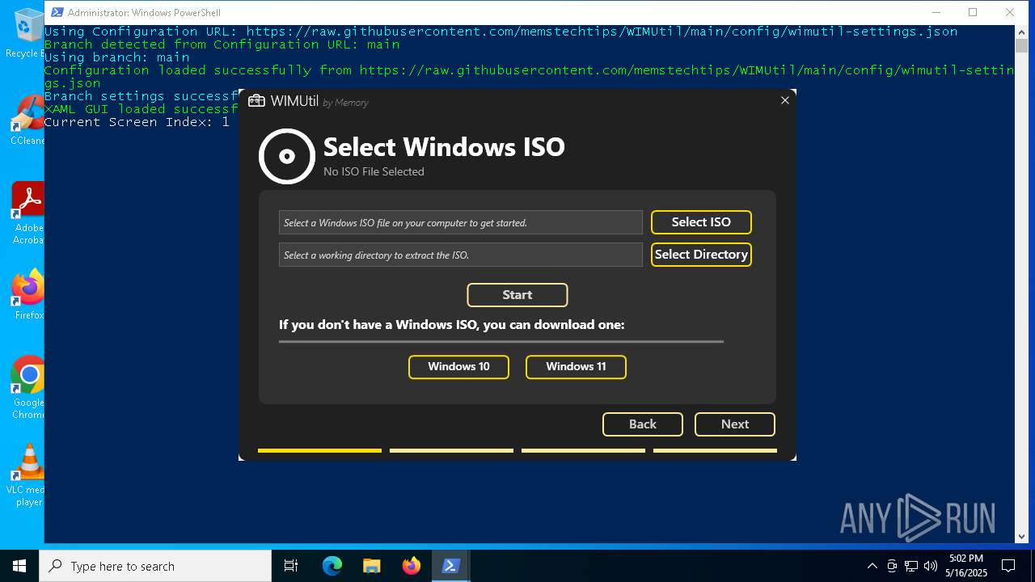The width and height of the screenshot is (1035, 582).
Task: Click 'Current Screen Index: 1' console line
Action: pyautogui.click(x=137, y=122)
